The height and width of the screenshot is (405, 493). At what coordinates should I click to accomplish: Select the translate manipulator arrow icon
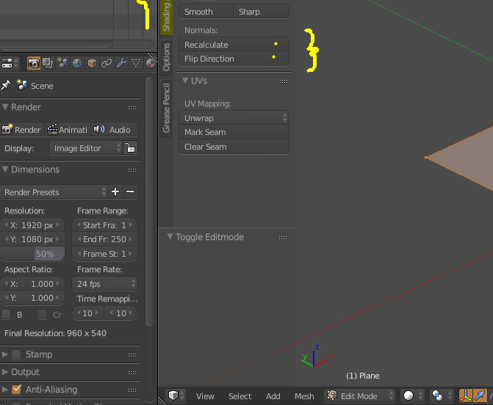[x=480, y=395]
